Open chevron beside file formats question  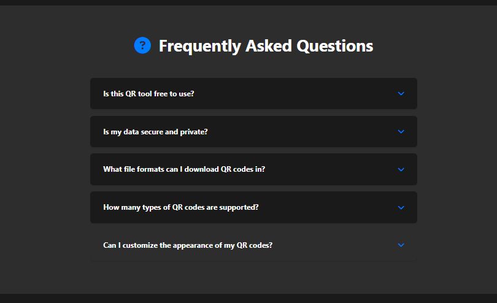401,169
